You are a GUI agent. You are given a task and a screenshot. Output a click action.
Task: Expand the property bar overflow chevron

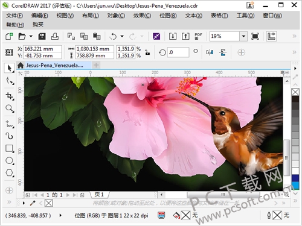point(294,52)
